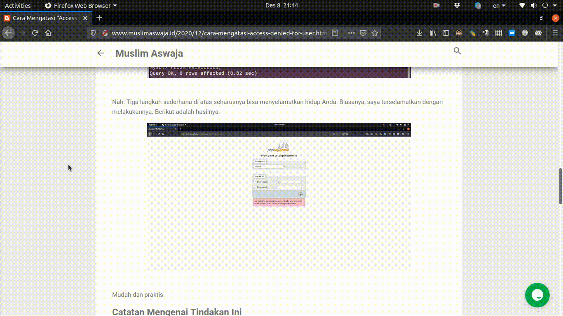Open the Firefox home page
The width and height of the screenshot is (563, 316).
click(x=48, y=33)
